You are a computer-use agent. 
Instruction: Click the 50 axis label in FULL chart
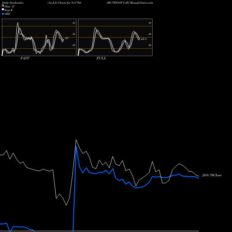pos(150,34)
